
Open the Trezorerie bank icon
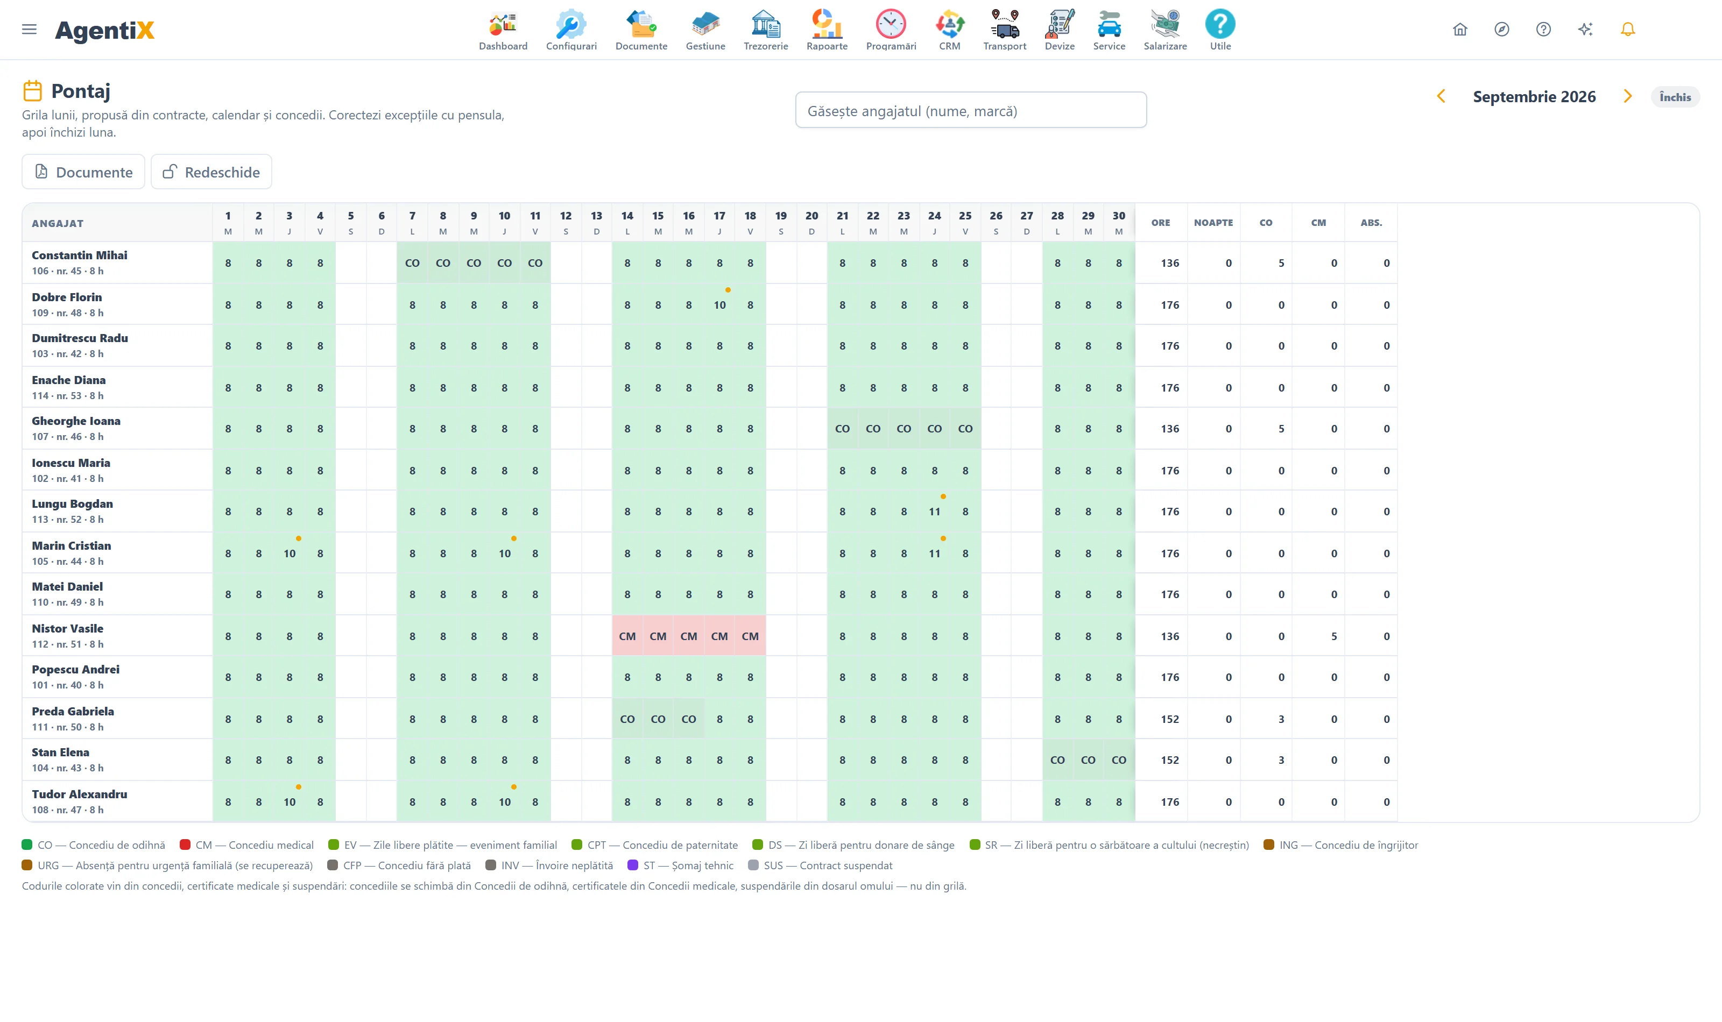coord(765,24)
